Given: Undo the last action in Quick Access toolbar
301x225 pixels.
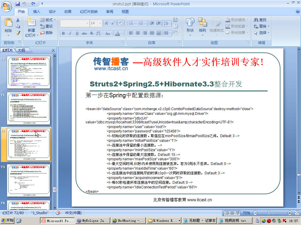Looking at the screenshot, I should (x=24, y=4).
